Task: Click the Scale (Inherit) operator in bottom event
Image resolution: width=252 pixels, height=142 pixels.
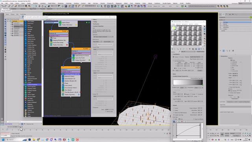Action: pos(71,86)
